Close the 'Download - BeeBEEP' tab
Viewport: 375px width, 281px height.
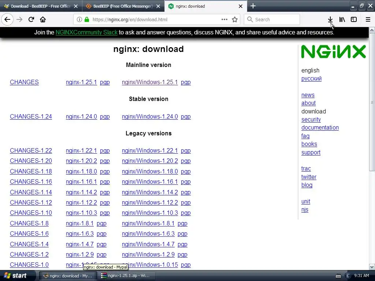pos(76,6)
